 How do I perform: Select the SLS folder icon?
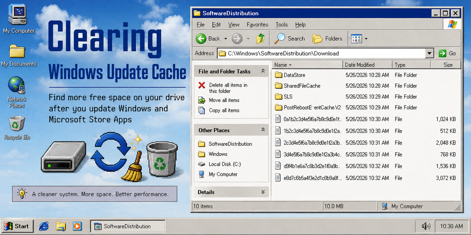279,97
